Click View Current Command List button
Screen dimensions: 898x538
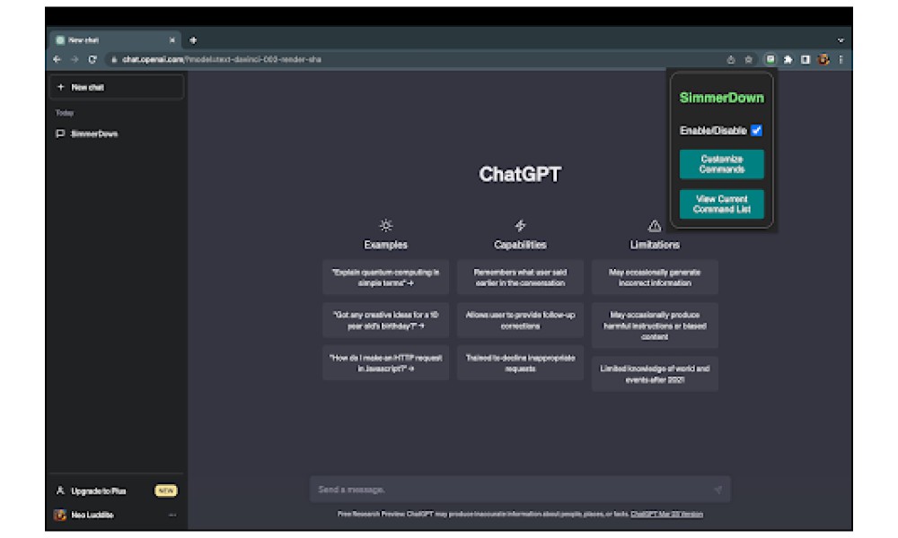pyautogui.click(x=722, y=204)
